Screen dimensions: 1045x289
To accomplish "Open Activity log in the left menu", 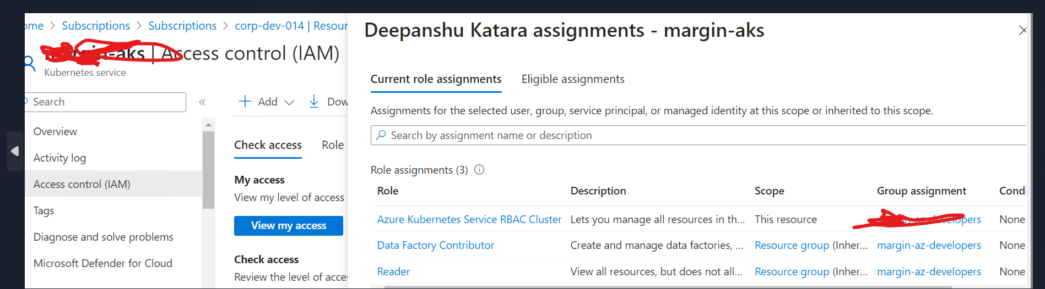I will tap(59, 158).
